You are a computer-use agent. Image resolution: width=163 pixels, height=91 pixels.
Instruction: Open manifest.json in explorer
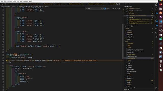coord(130,38)
